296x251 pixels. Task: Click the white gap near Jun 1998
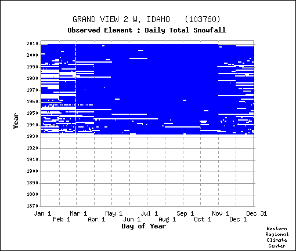tap(138, 59)
